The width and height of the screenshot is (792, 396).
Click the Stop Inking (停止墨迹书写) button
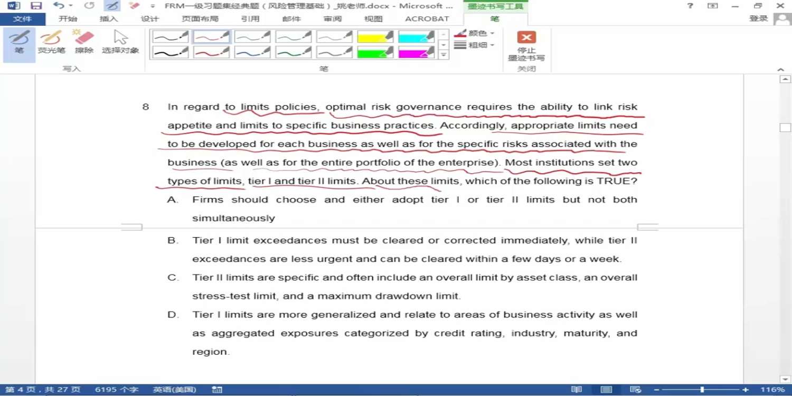tap(526, 46)
